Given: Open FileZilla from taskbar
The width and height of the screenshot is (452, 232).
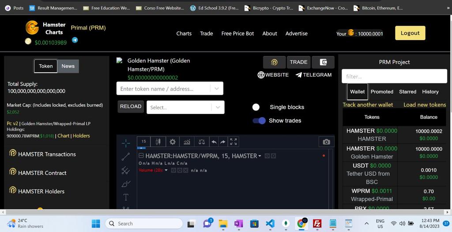Looking at the screenshot, I should [x=317, y=223].
